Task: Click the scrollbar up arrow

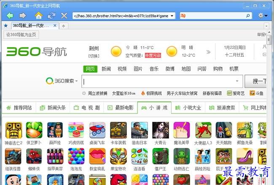Action: (x=269, y=32)
